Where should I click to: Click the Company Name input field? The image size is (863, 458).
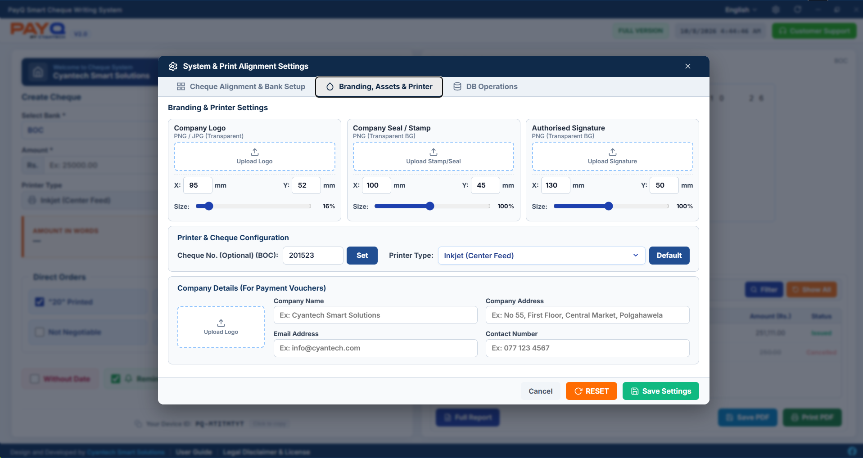click(375, 315)
